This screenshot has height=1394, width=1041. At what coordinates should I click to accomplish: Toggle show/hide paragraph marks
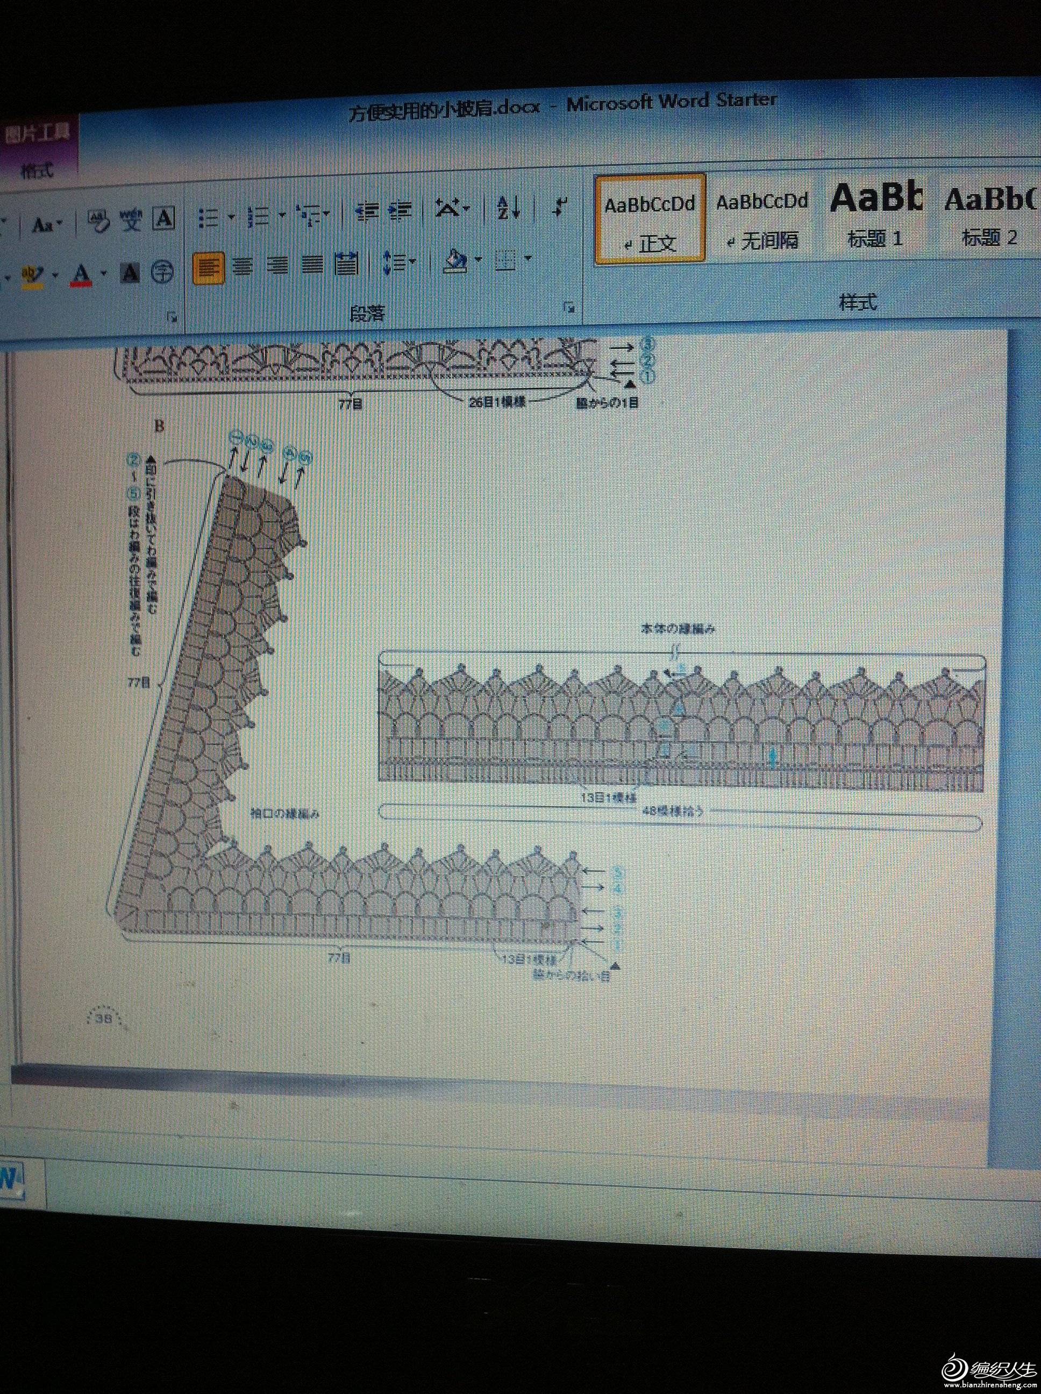point(560,205)
